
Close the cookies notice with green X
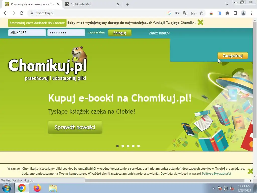pyautogui.click(x=250, y=171)
